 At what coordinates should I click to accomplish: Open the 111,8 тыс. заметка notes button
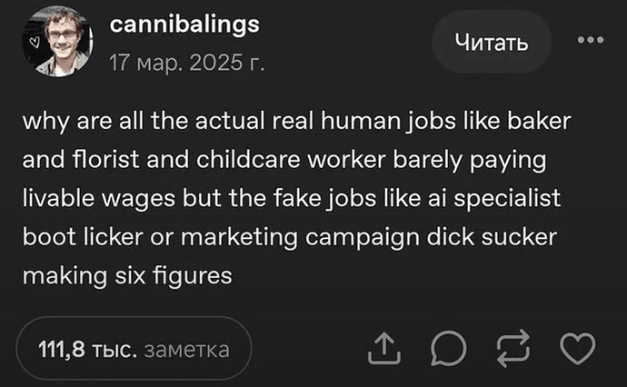[133, 349]
